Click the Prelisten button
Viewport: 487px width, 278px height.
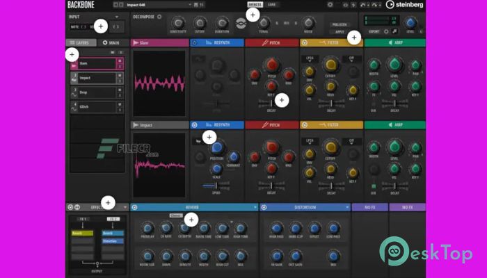pos(340,24)
